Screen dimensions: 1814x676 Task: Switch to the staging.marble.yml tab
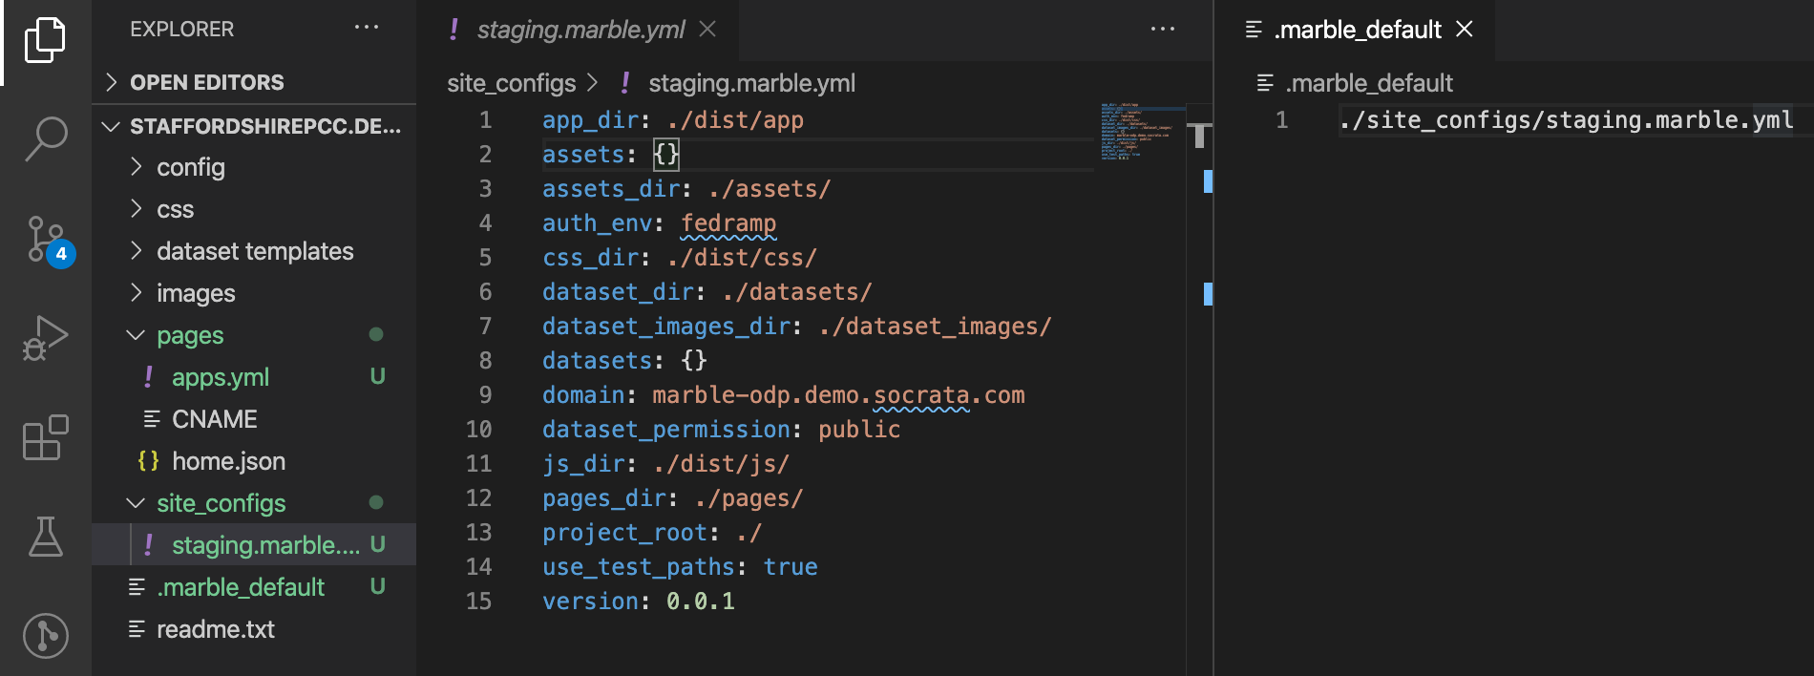579,30
